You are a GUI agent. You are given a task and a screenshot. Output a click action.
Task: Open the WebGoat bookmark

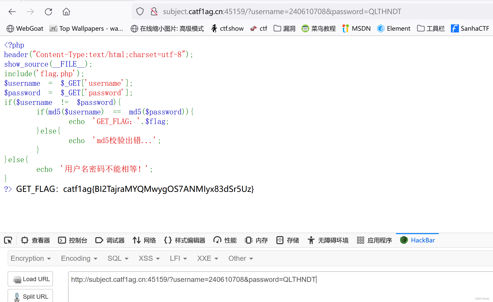tap(25, 28)
